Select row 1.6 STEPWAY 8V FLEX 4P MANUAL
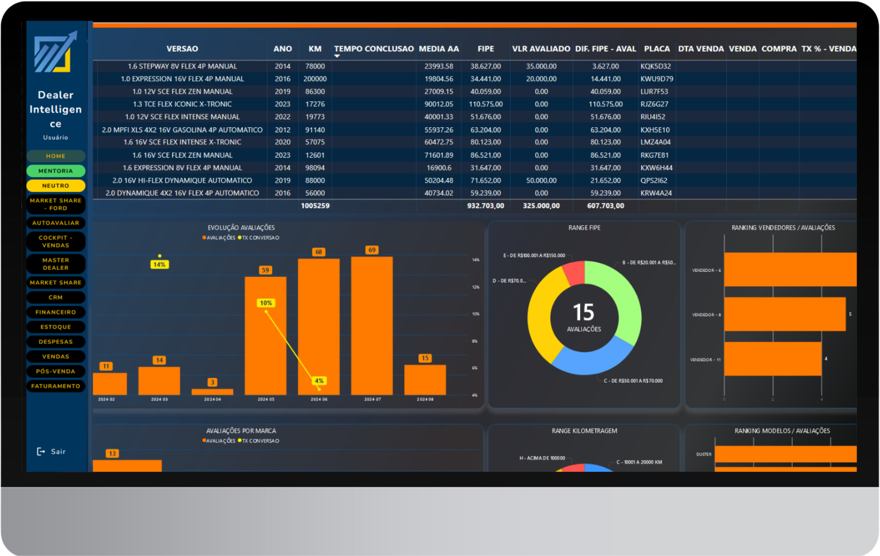Image resolution: width=880 pixels, height=556 pixels. 475,66
